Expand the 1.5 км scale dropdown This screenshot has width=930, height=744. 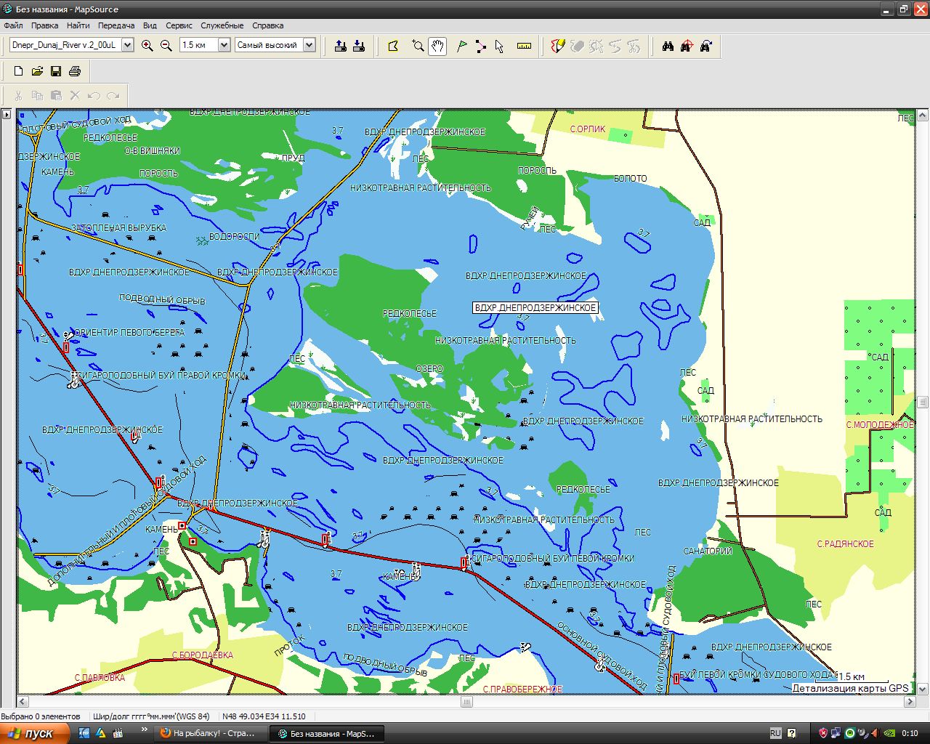(224, 45)
